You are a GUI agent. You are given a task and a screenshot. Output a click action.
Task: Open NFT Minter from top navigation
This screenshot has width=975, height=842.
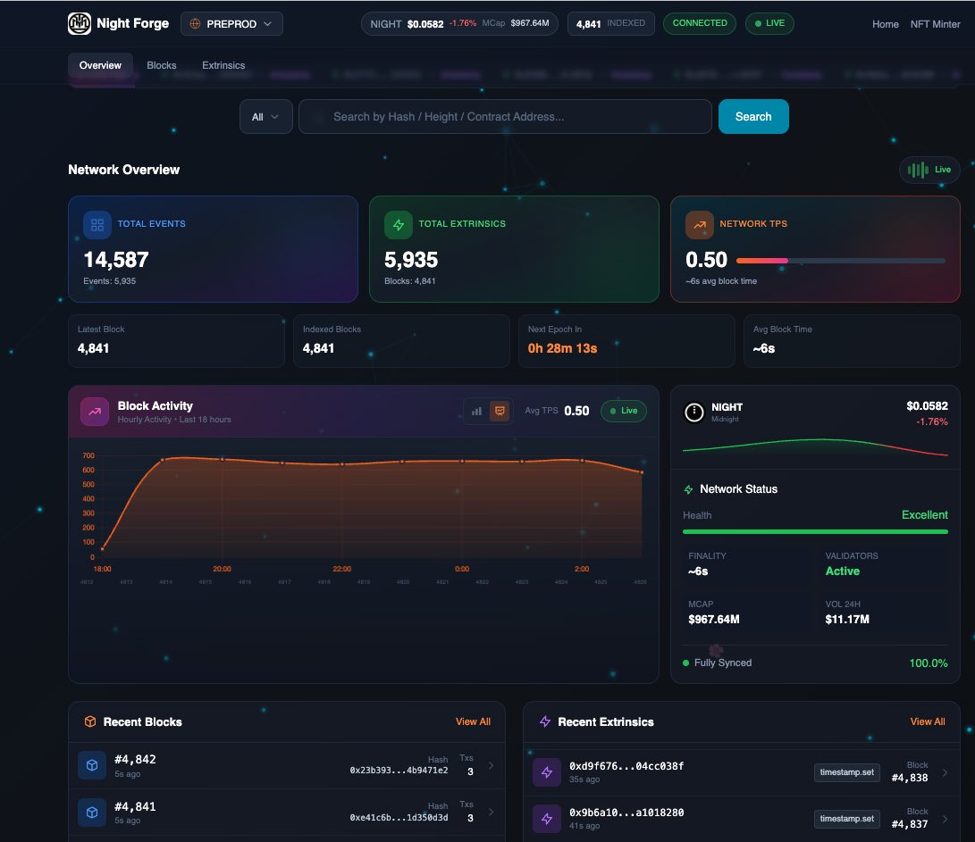tap(935, 24)
